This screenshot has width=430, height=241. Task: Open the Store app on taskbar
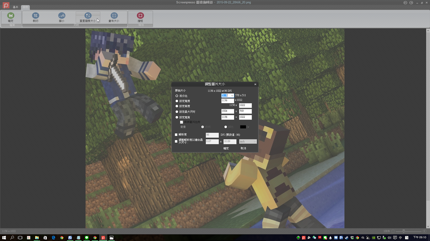45,238
